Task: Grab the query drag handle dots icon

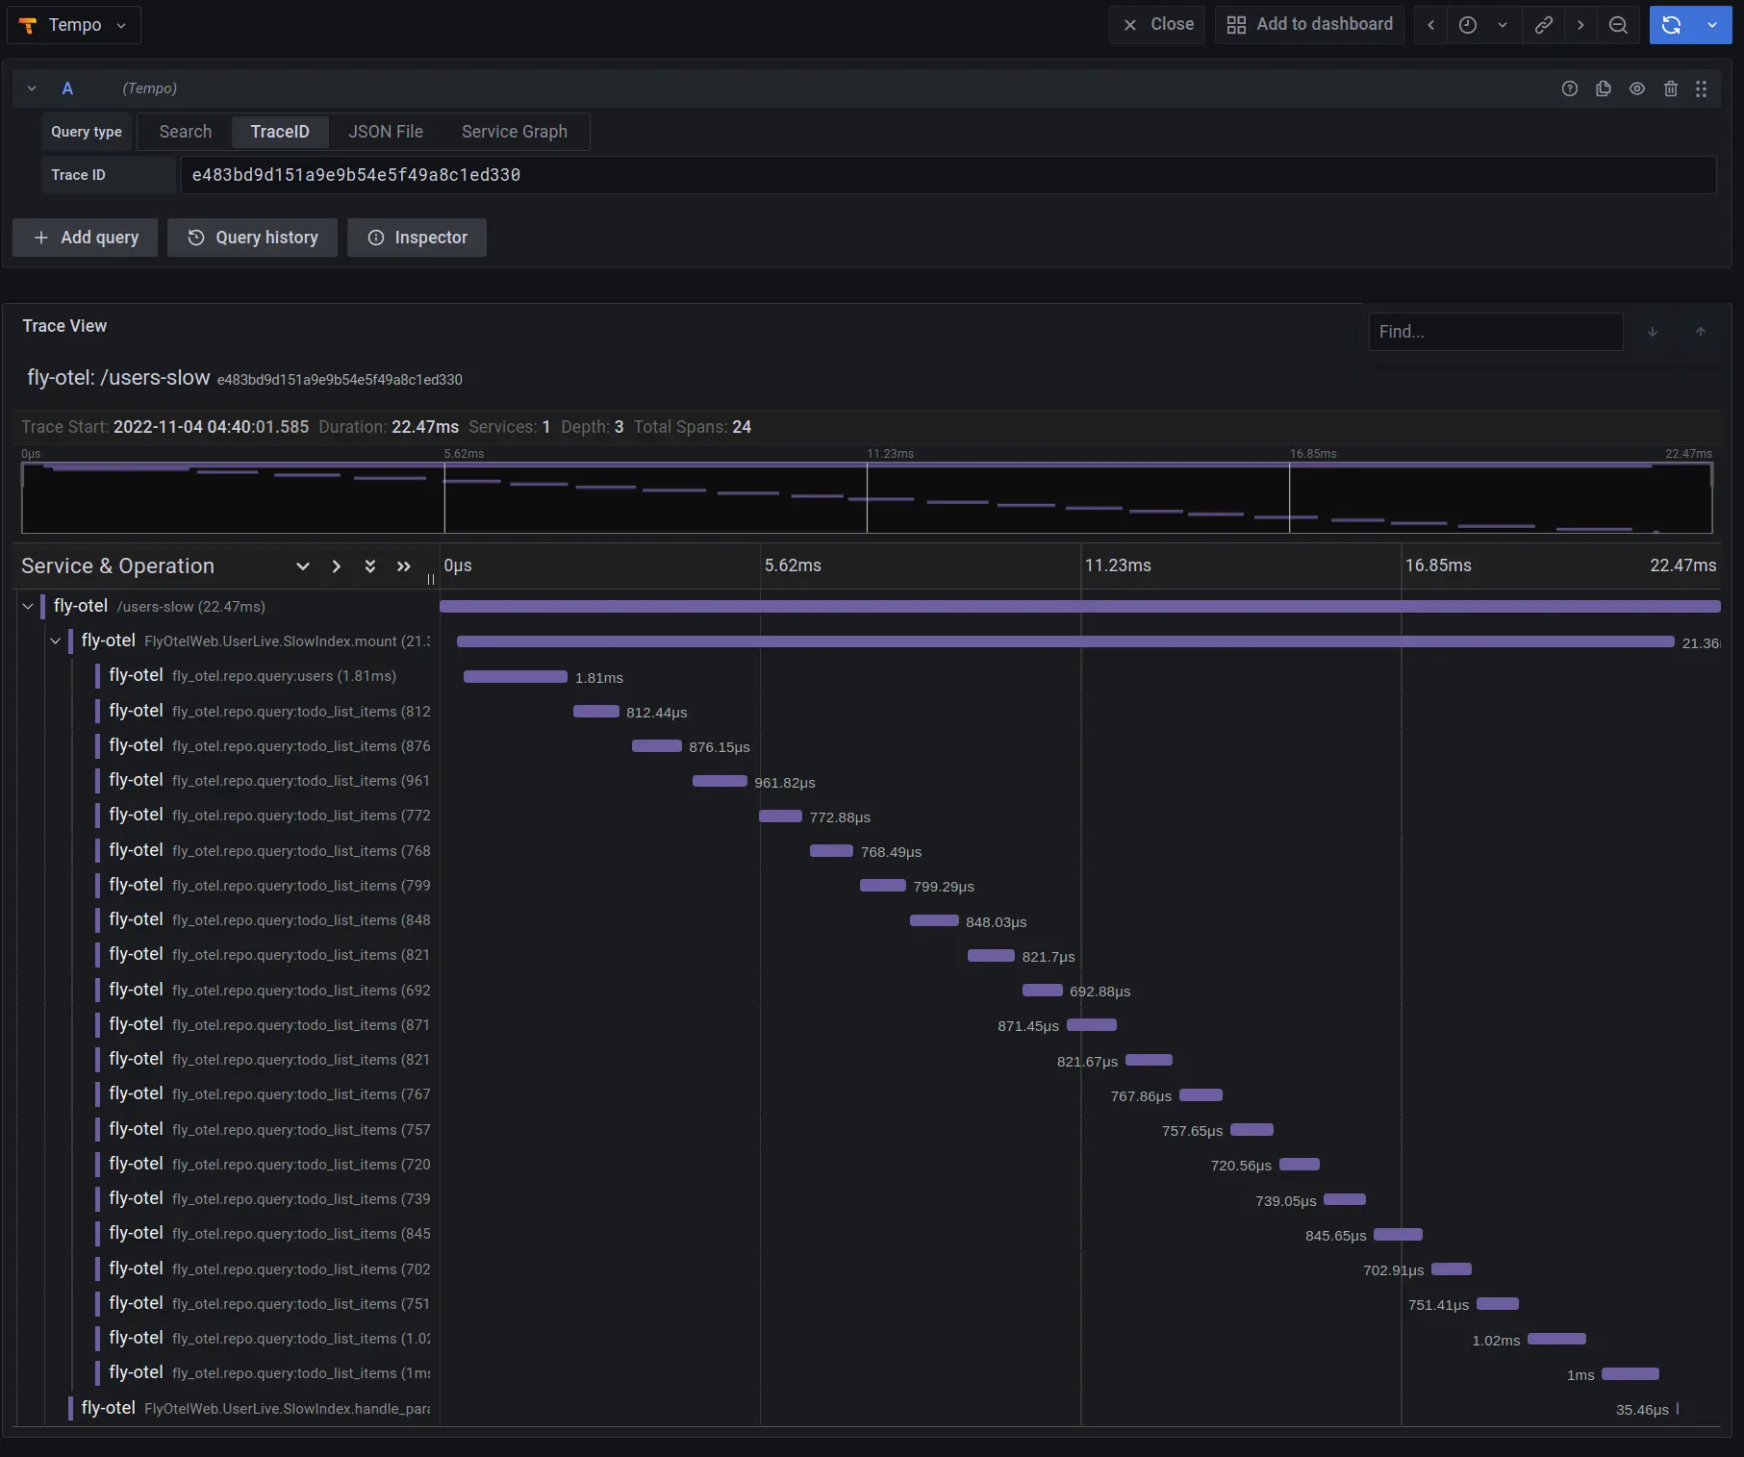Action: [1701, 88]
